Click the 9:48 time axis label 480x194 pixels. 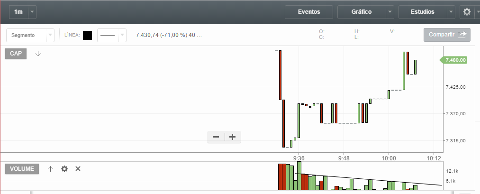tap(344, 158)
